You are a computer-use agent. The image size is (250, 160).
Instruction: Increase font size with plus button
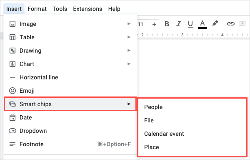pyautogui.click(x=154, y=24)
